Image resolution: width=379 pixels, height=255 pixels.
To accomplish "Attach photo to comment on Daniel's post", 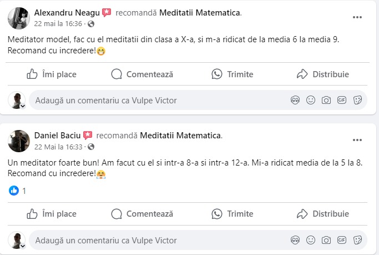I will [x=326, y=241].
